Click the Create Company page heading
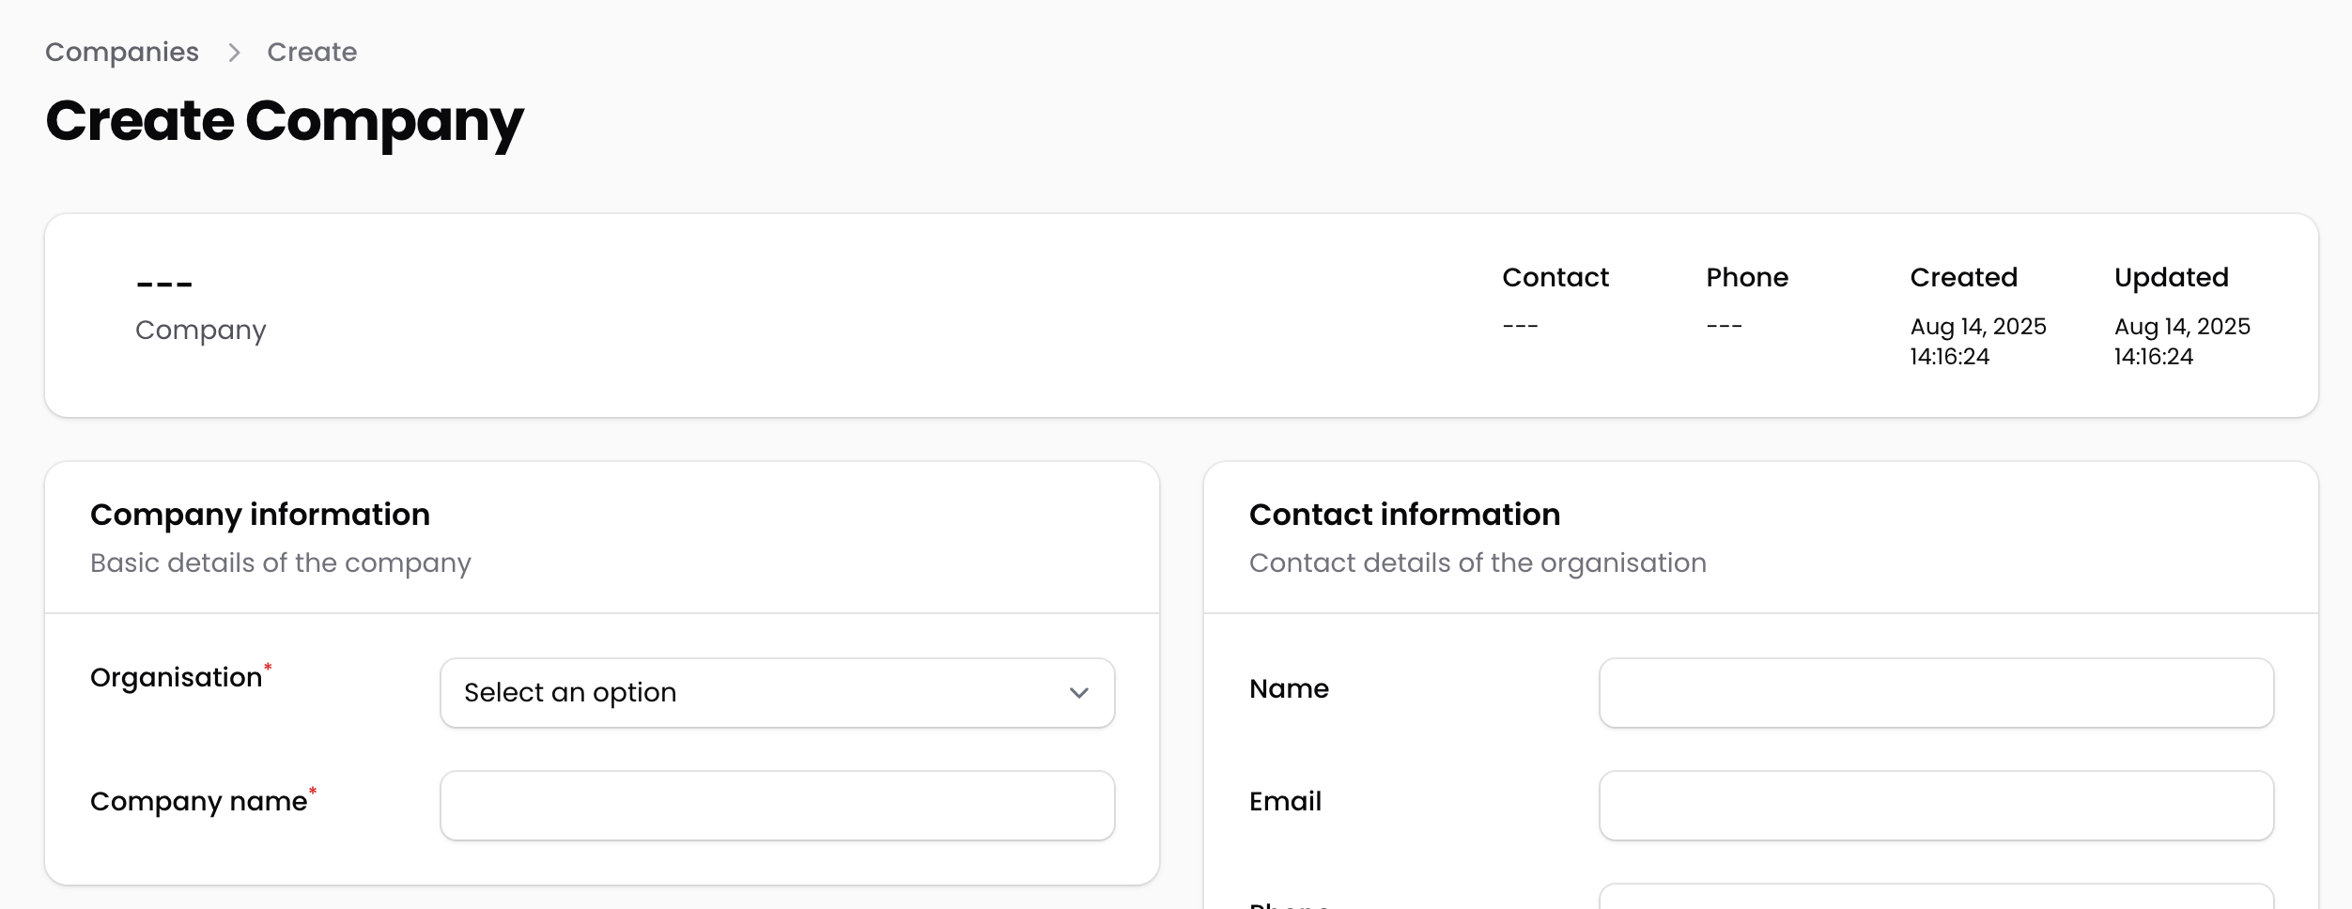The height and width of the screenshot is (909, 2352). click(285, 121)
